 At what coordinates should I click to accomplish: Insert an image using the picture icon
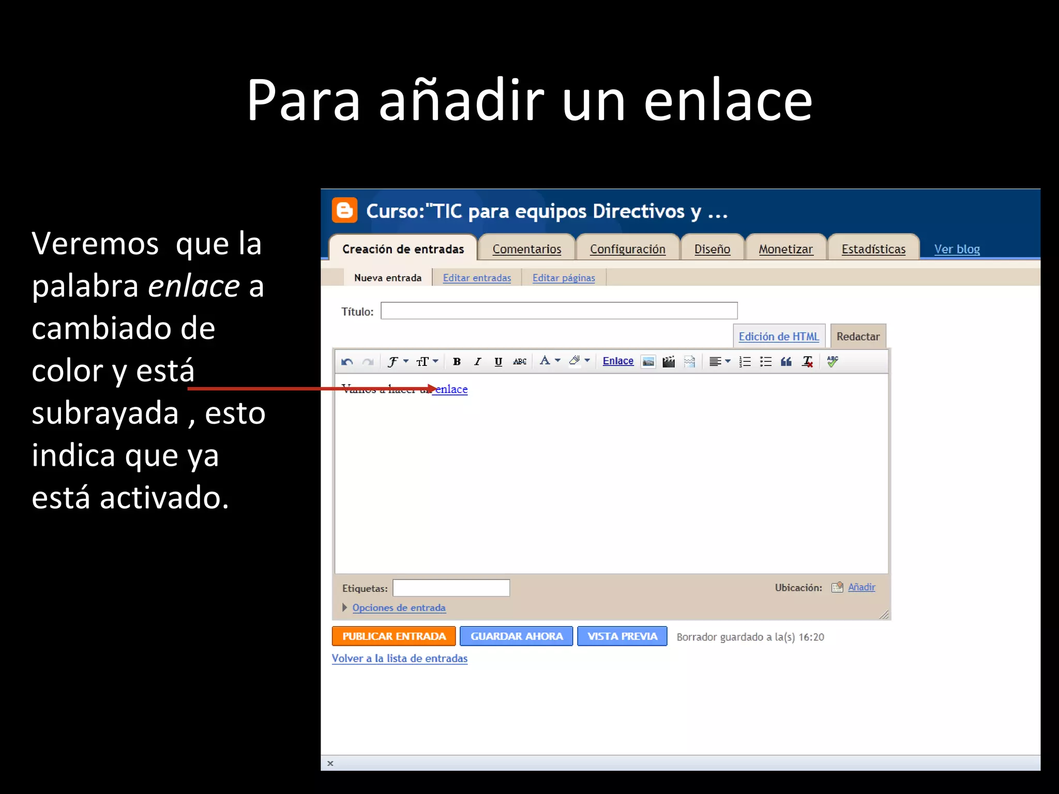point(648,361)
